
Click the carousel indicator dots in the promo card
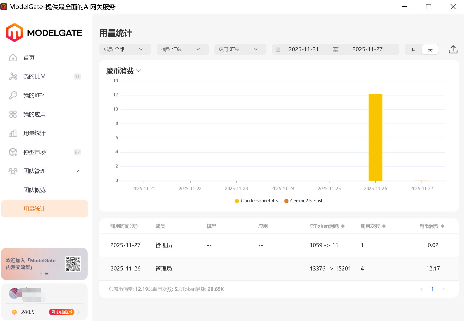44,273
